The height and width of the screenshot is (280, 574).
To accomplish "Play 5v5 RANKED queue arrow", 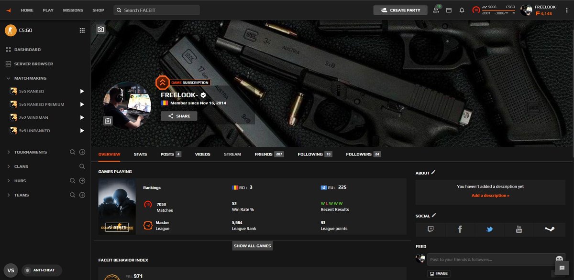I will 82,91.
